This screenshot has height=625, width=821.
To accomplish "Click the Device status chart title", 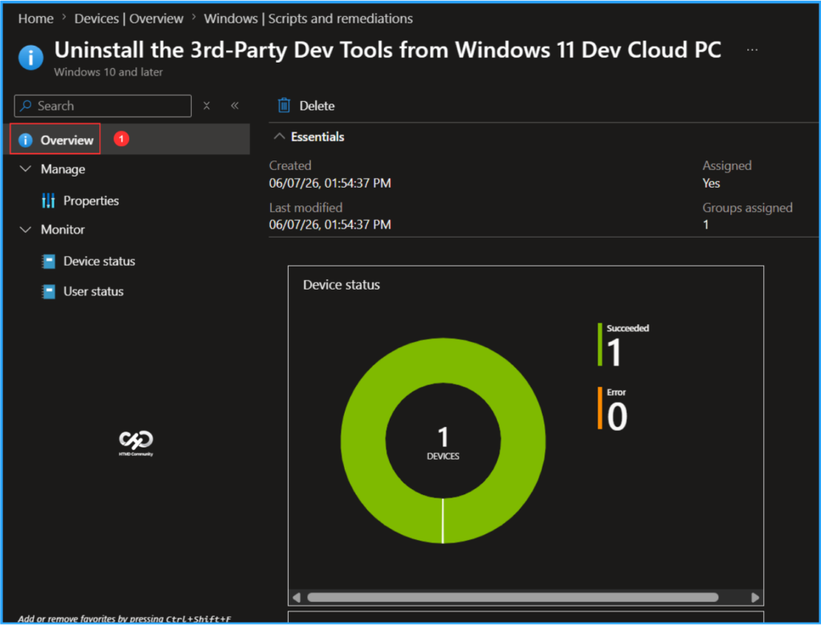I will click(x=342, y=285).
